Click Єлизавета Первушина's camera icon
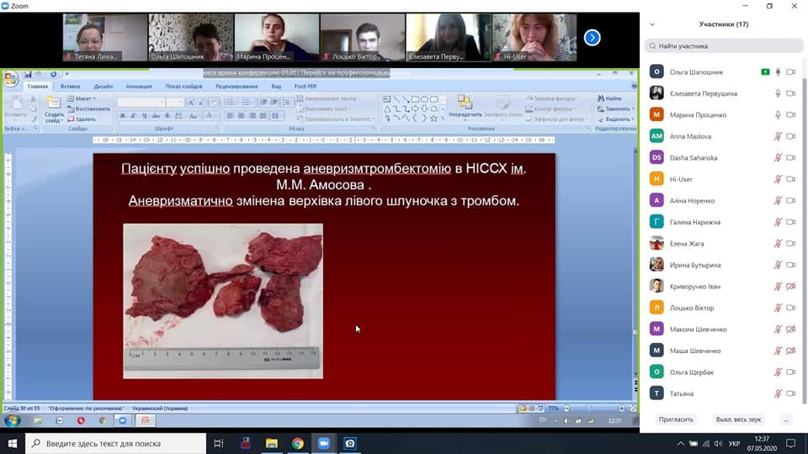The height and width of the screenshot is (454, 808). click(790, 93)
